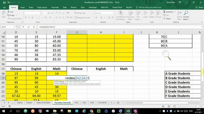Open the Clipboard group dialog launcher
Image resolution: width=204 pixels, height=114 pixels.
pos(22,22)
